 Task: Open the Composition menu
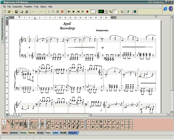click(17, 7)
